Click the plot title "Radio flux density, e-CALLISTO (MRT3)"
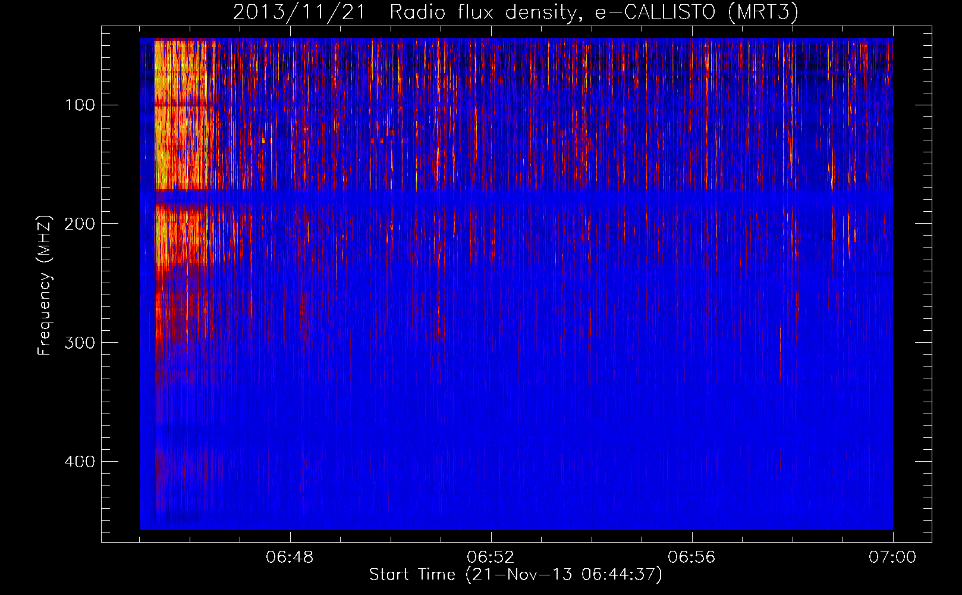Image resolution: width=962 pixels, height=595 pixels. click(594, 12)
